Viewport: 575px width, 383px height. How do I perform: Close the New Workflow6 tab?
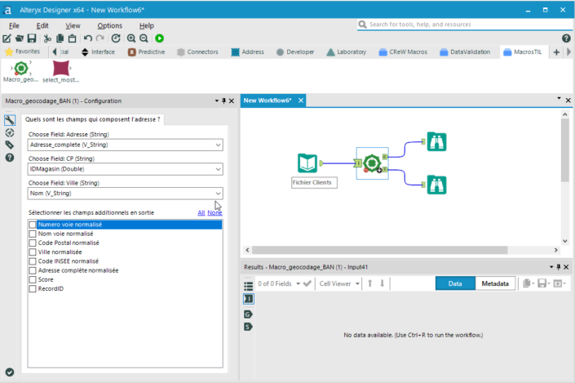point(301,100)
